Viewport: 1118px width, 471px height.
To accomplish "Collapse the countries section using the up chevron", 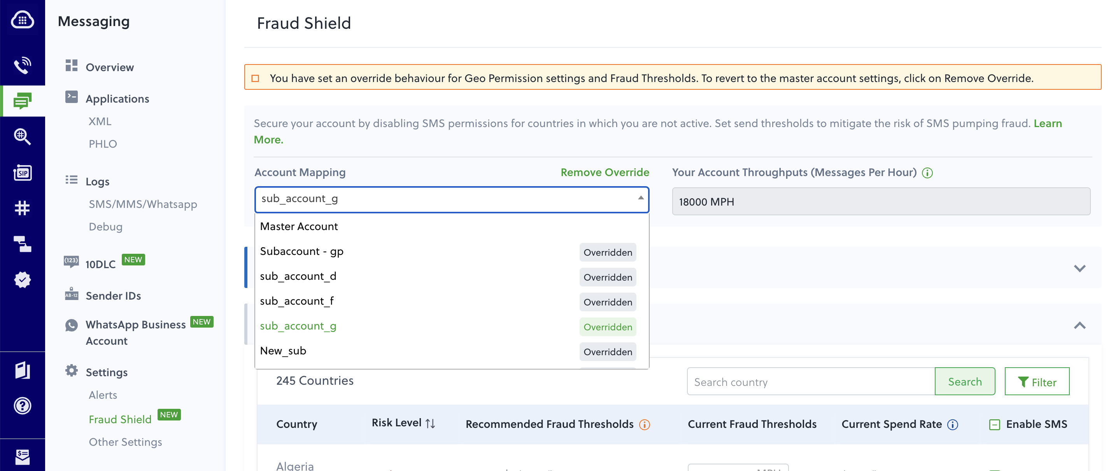I will pyautogui.click(x=1080, y=326).
